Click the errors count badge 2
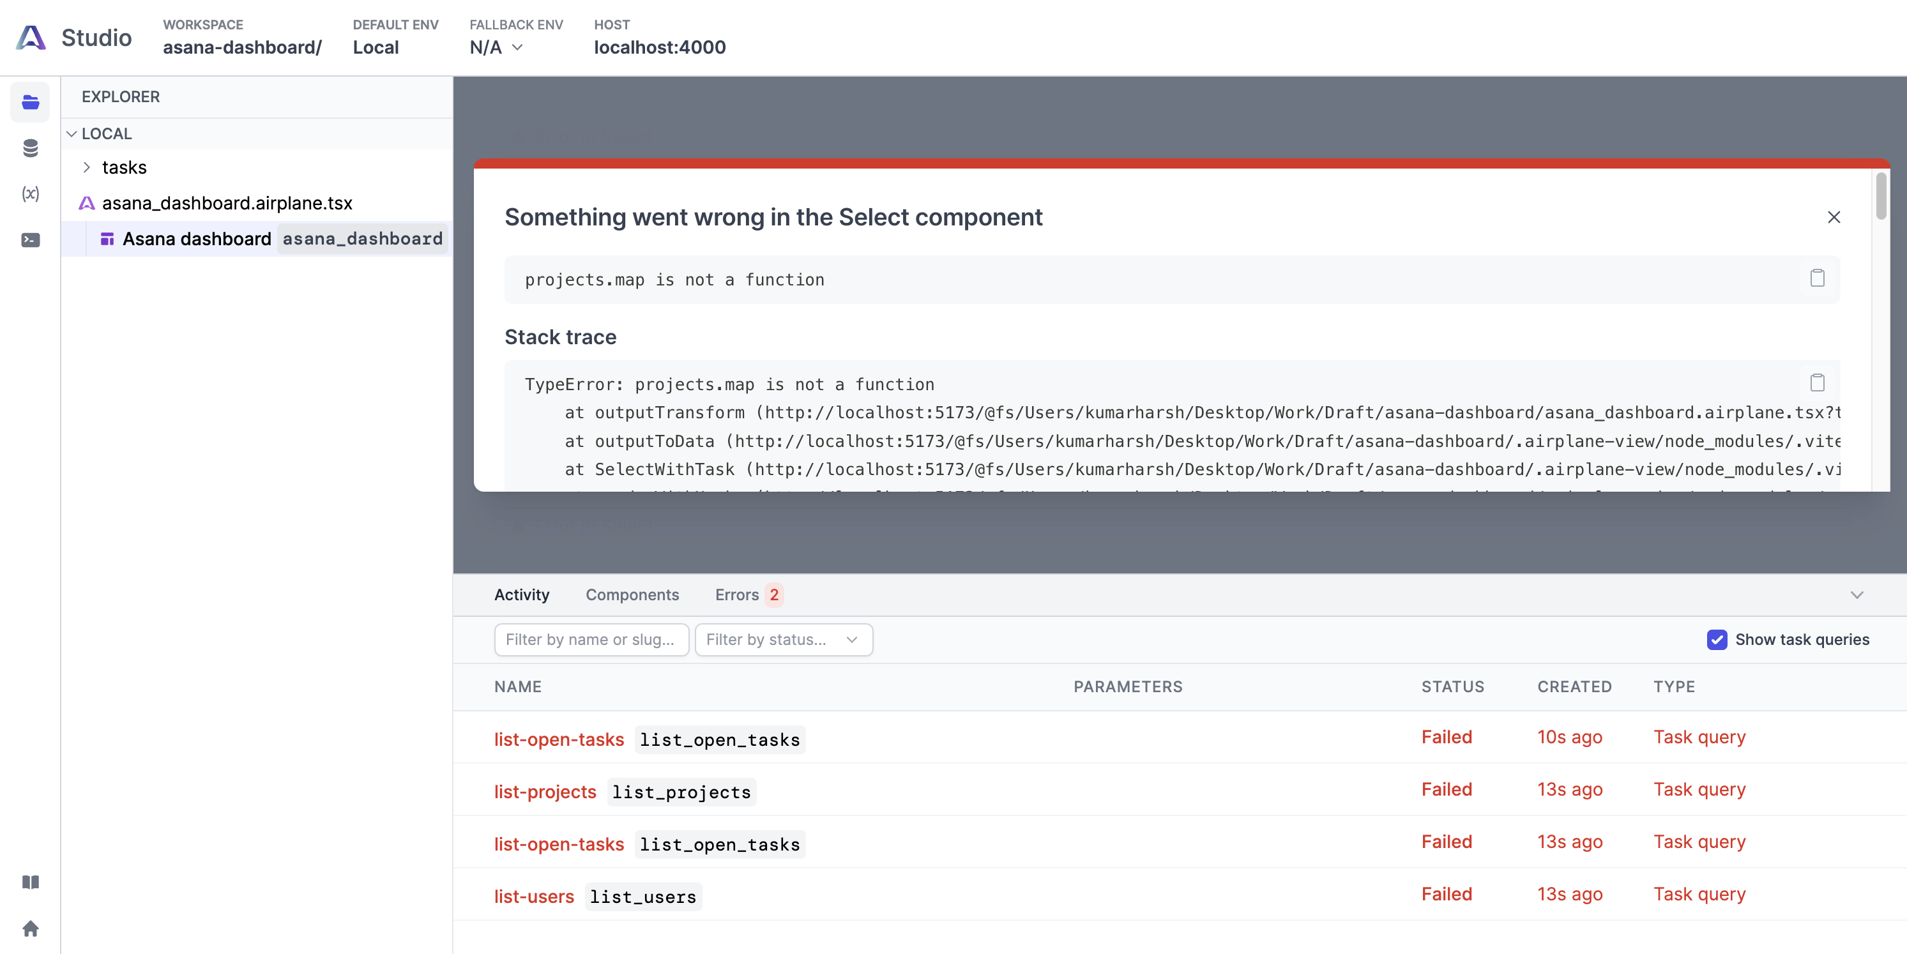The height and width of the screenshot is (954, 1907). [x=773, y=595]
